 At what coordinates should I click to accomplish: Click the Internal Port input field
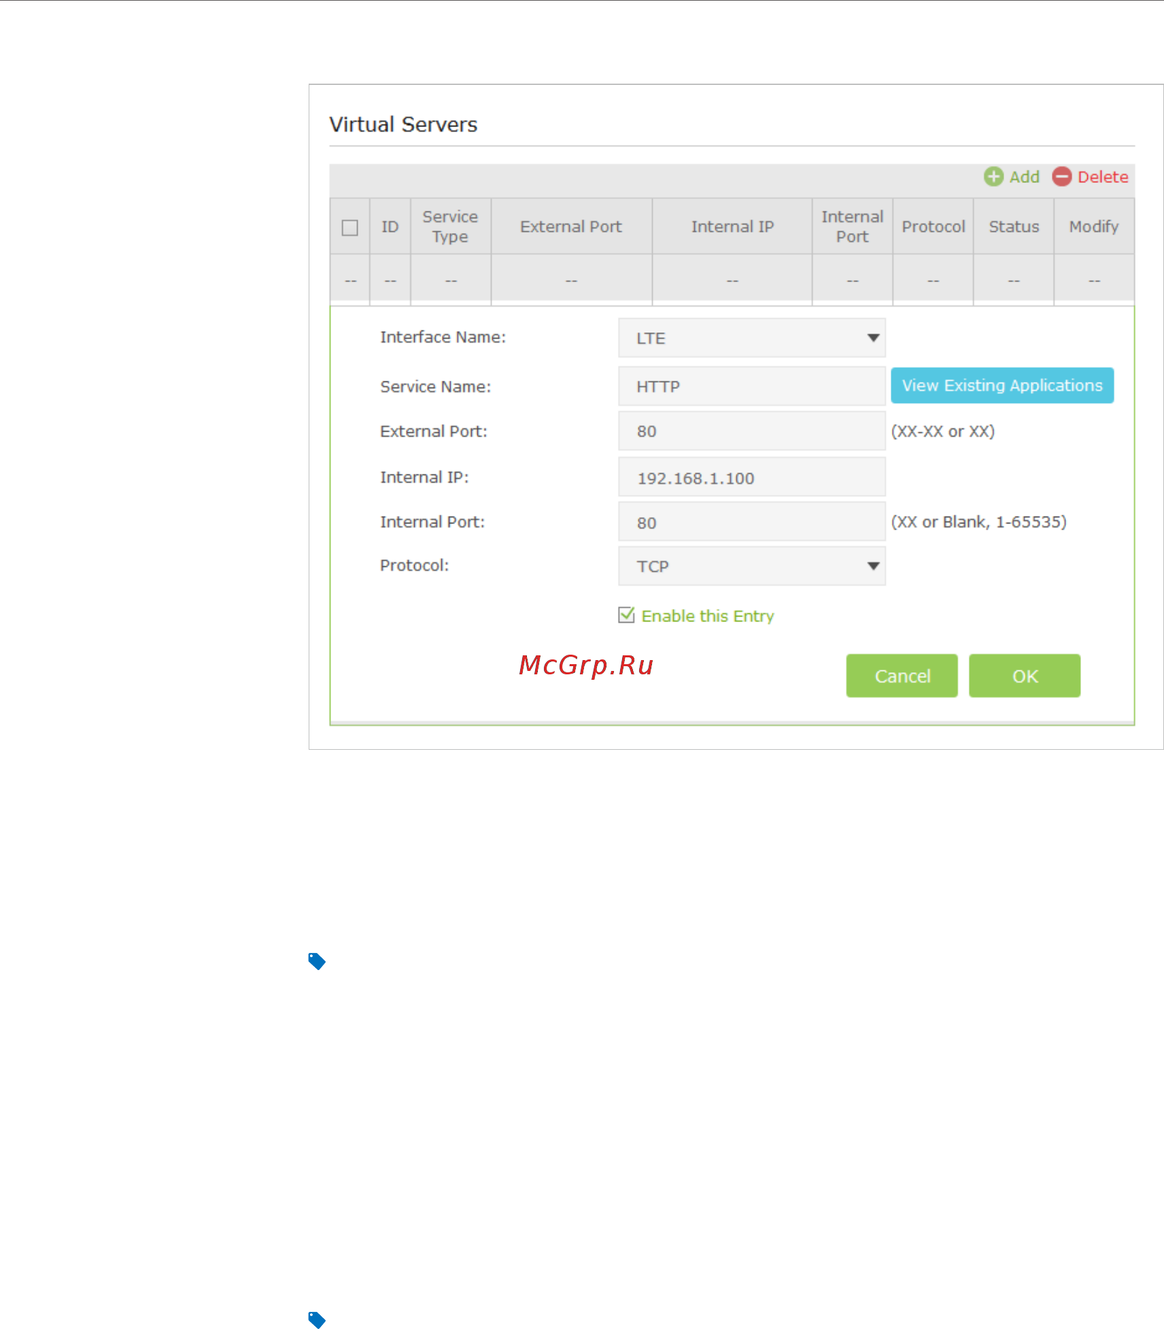(x=752, y=522)
